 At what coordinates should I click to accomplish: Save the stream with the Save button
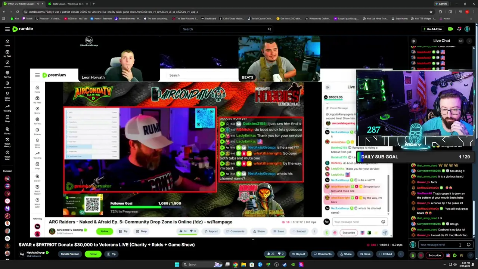365,254
